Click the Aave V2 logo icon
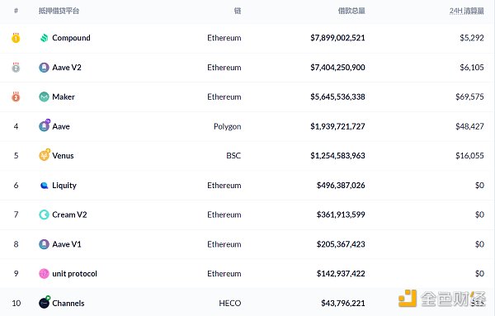495x316 pixels. click(44, 67)
